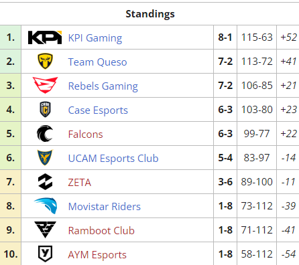Open the ZETA team link
Viewport: 299px width, 265px height.
tap(80, 183)
